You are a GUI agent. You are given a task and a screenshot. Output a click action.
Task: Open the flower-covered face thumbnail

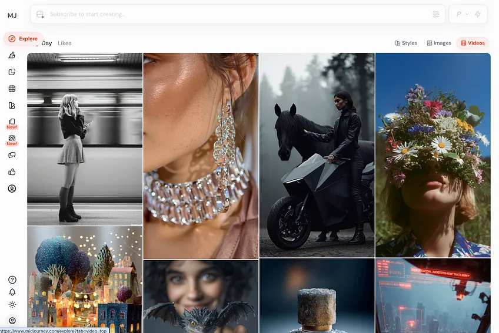pyautogui.click(x=433, y=155)
